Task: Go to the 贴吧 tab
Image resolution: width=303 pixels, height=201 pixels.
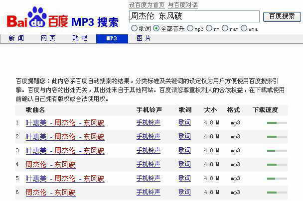Action: click(80, 38)
